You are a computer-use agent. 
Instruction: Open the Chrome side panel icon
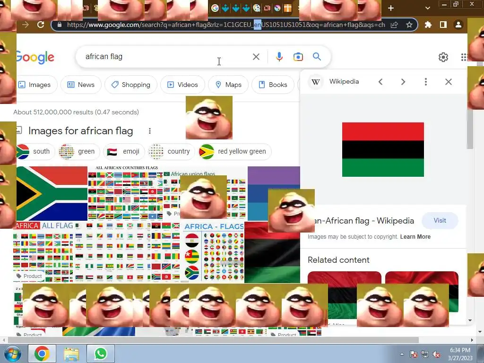443,25
